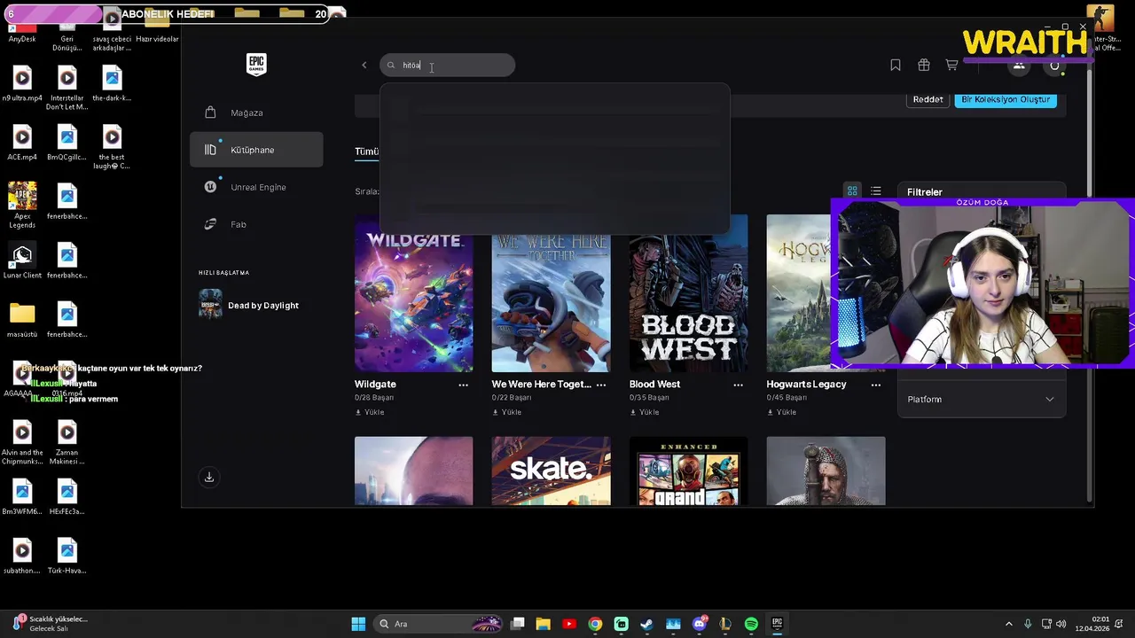The height and width of the screenshot is (638, 1135).
Task: Open the masaüstü folder on desktop
Action: 22,321
